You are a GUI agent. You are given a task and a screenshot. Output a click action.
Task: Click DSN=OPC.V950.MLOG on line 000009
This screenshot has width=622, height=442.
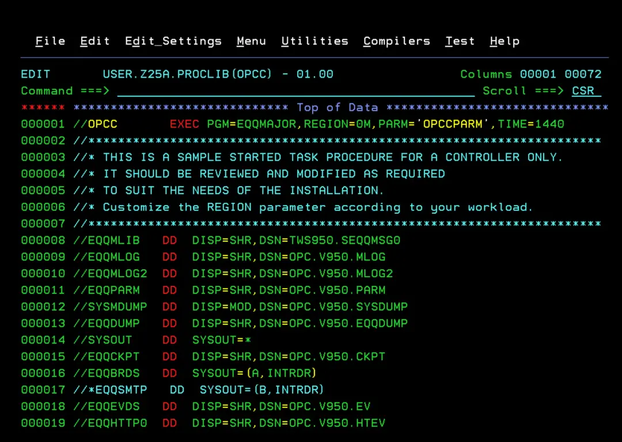coord(322,258)
